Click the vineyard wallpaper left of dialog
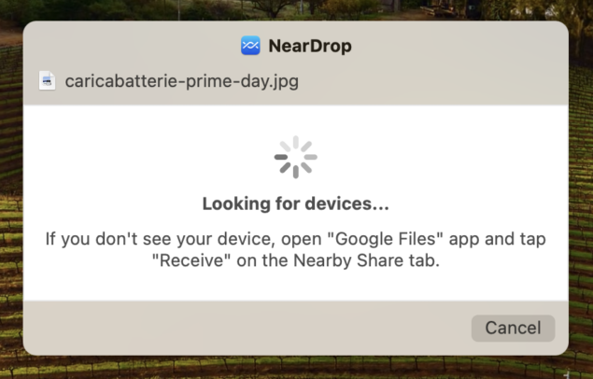593x379 pixels. [x=10, y=189]
